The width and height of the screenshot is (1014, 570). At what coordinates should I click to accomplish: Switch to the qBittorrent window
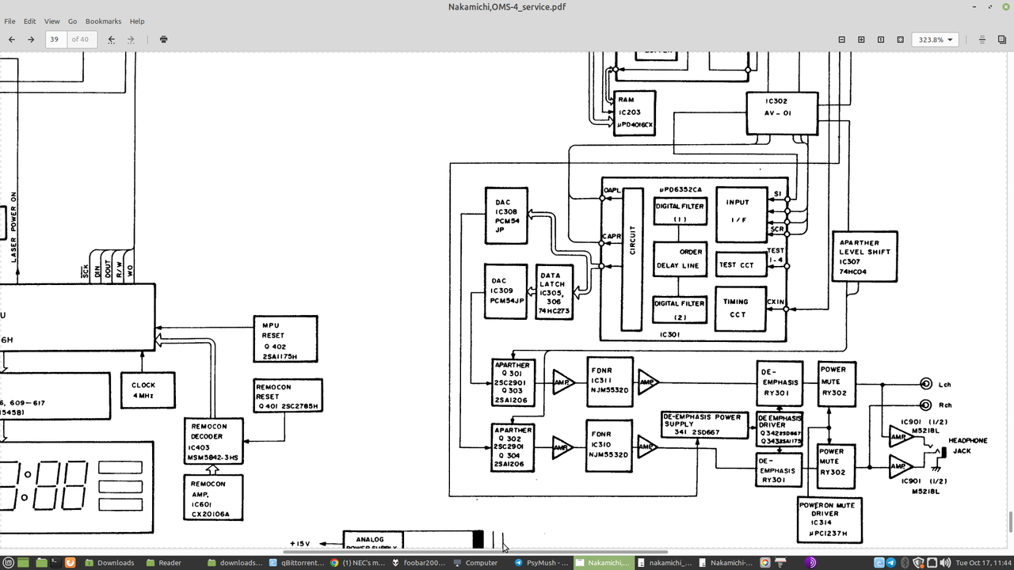click(296, 563)
